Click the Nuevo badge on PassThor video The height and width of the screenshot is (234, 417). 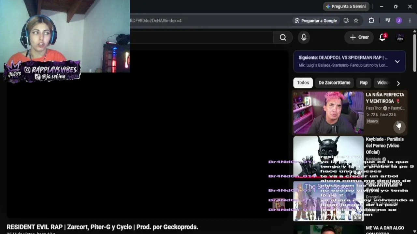pyautogui.click(x=372, y=121)
